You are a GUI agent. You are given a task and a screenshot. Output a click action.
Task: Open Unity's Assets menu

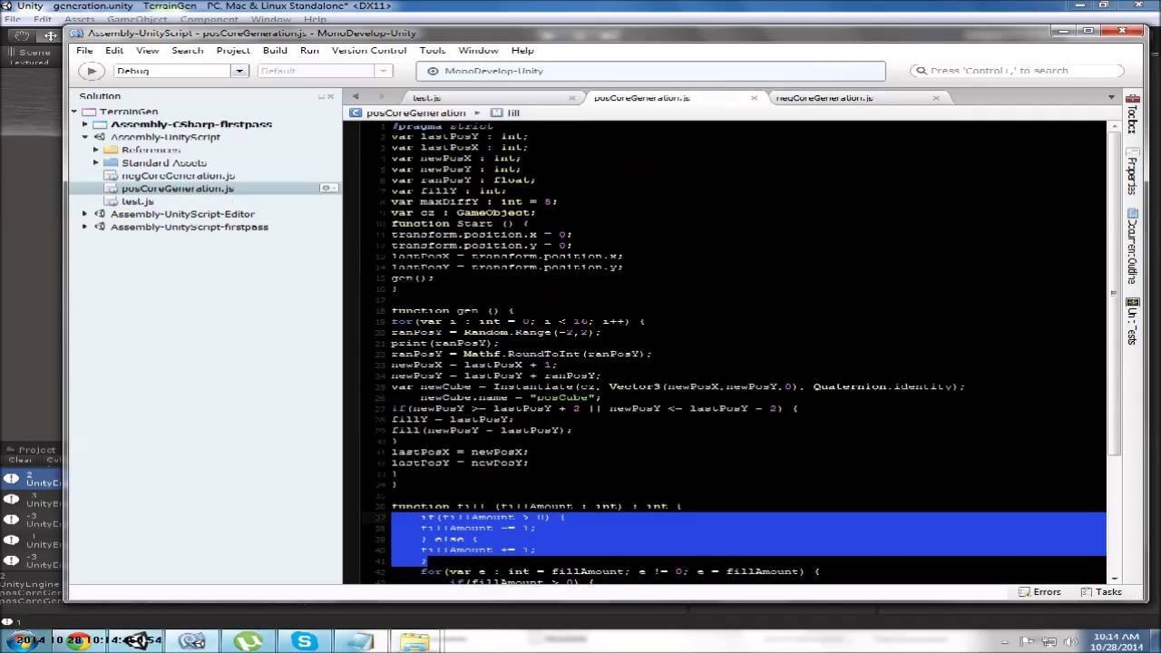tap(79, 19)
